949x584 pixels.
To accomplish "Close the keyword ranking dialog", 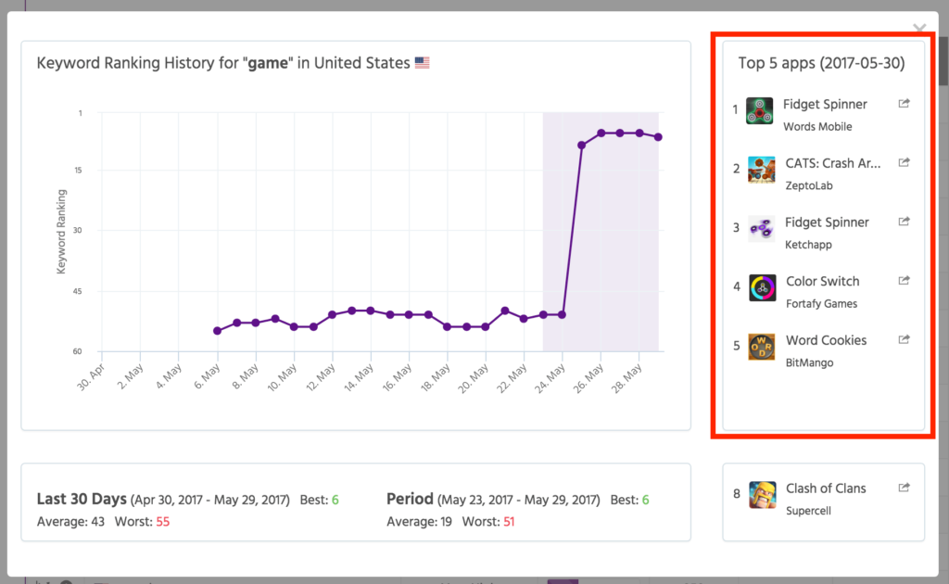I will (919, 29).
